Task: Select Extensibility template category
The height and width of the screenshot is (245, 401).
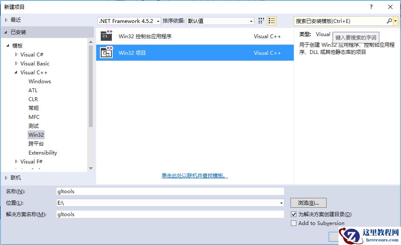Action: point(43,152)
